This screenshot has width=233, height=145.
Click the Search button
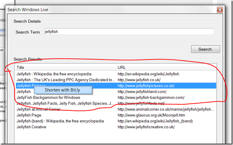206,49
